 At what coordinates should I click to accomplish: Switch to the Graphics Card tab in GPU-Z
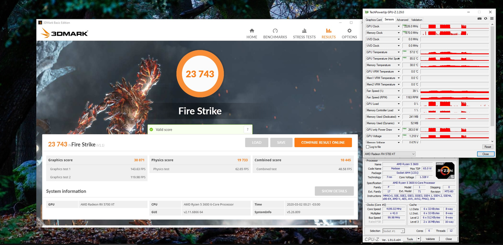[x=374, y=20]
